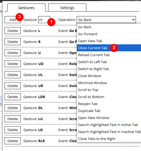The image size is (141, 151).
Task: Choose Scroll to Bottom option
Action: coord(109,97)
